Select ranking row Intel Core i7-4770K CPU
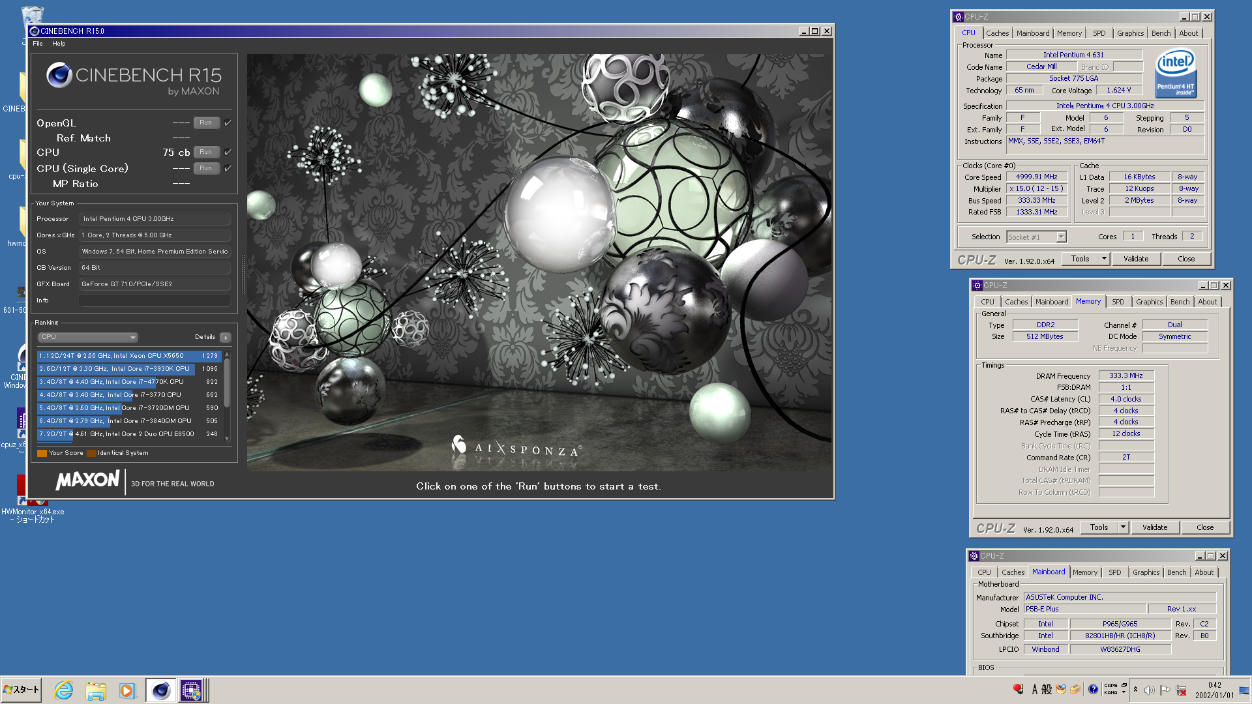Image resolution: width=1252 pixels, height=704 pixels. tap(129, 382)
